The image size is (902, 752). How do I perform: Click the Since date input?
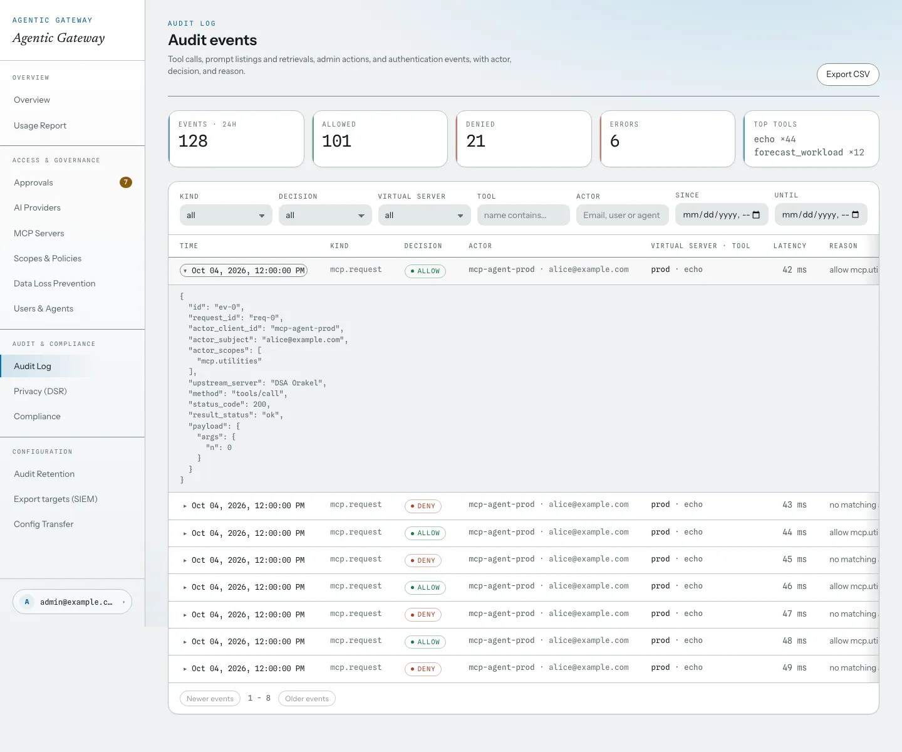pyautogui.click(x=722, y=214)
